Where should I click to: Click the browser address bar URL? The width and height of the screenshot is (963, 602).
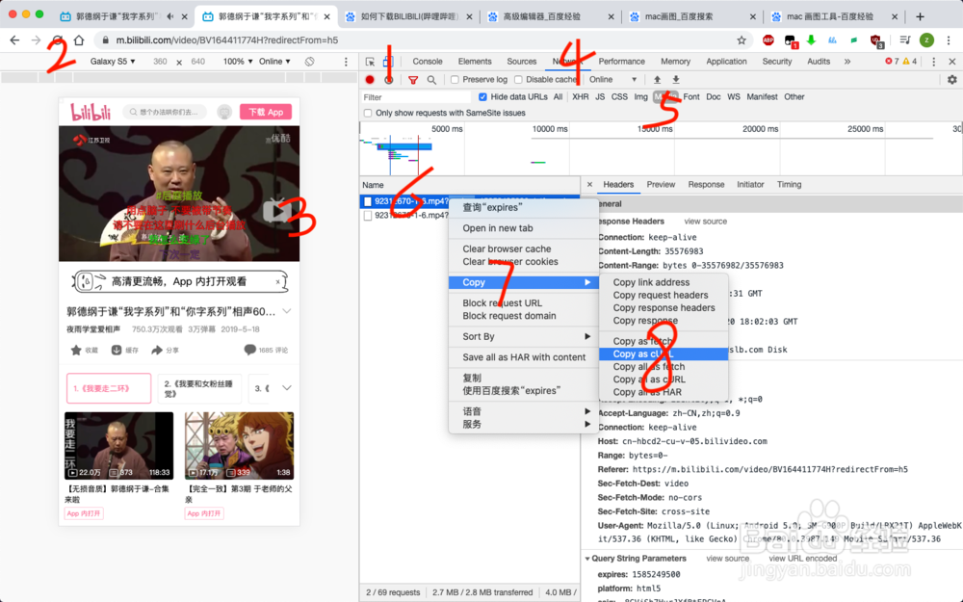227,40
